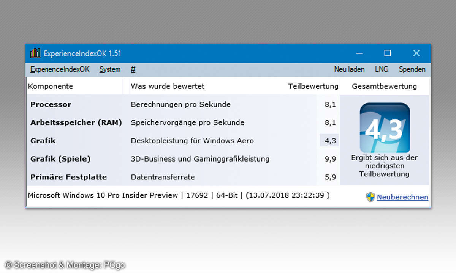
Task: Open the # menu
Action: (133, 69)
